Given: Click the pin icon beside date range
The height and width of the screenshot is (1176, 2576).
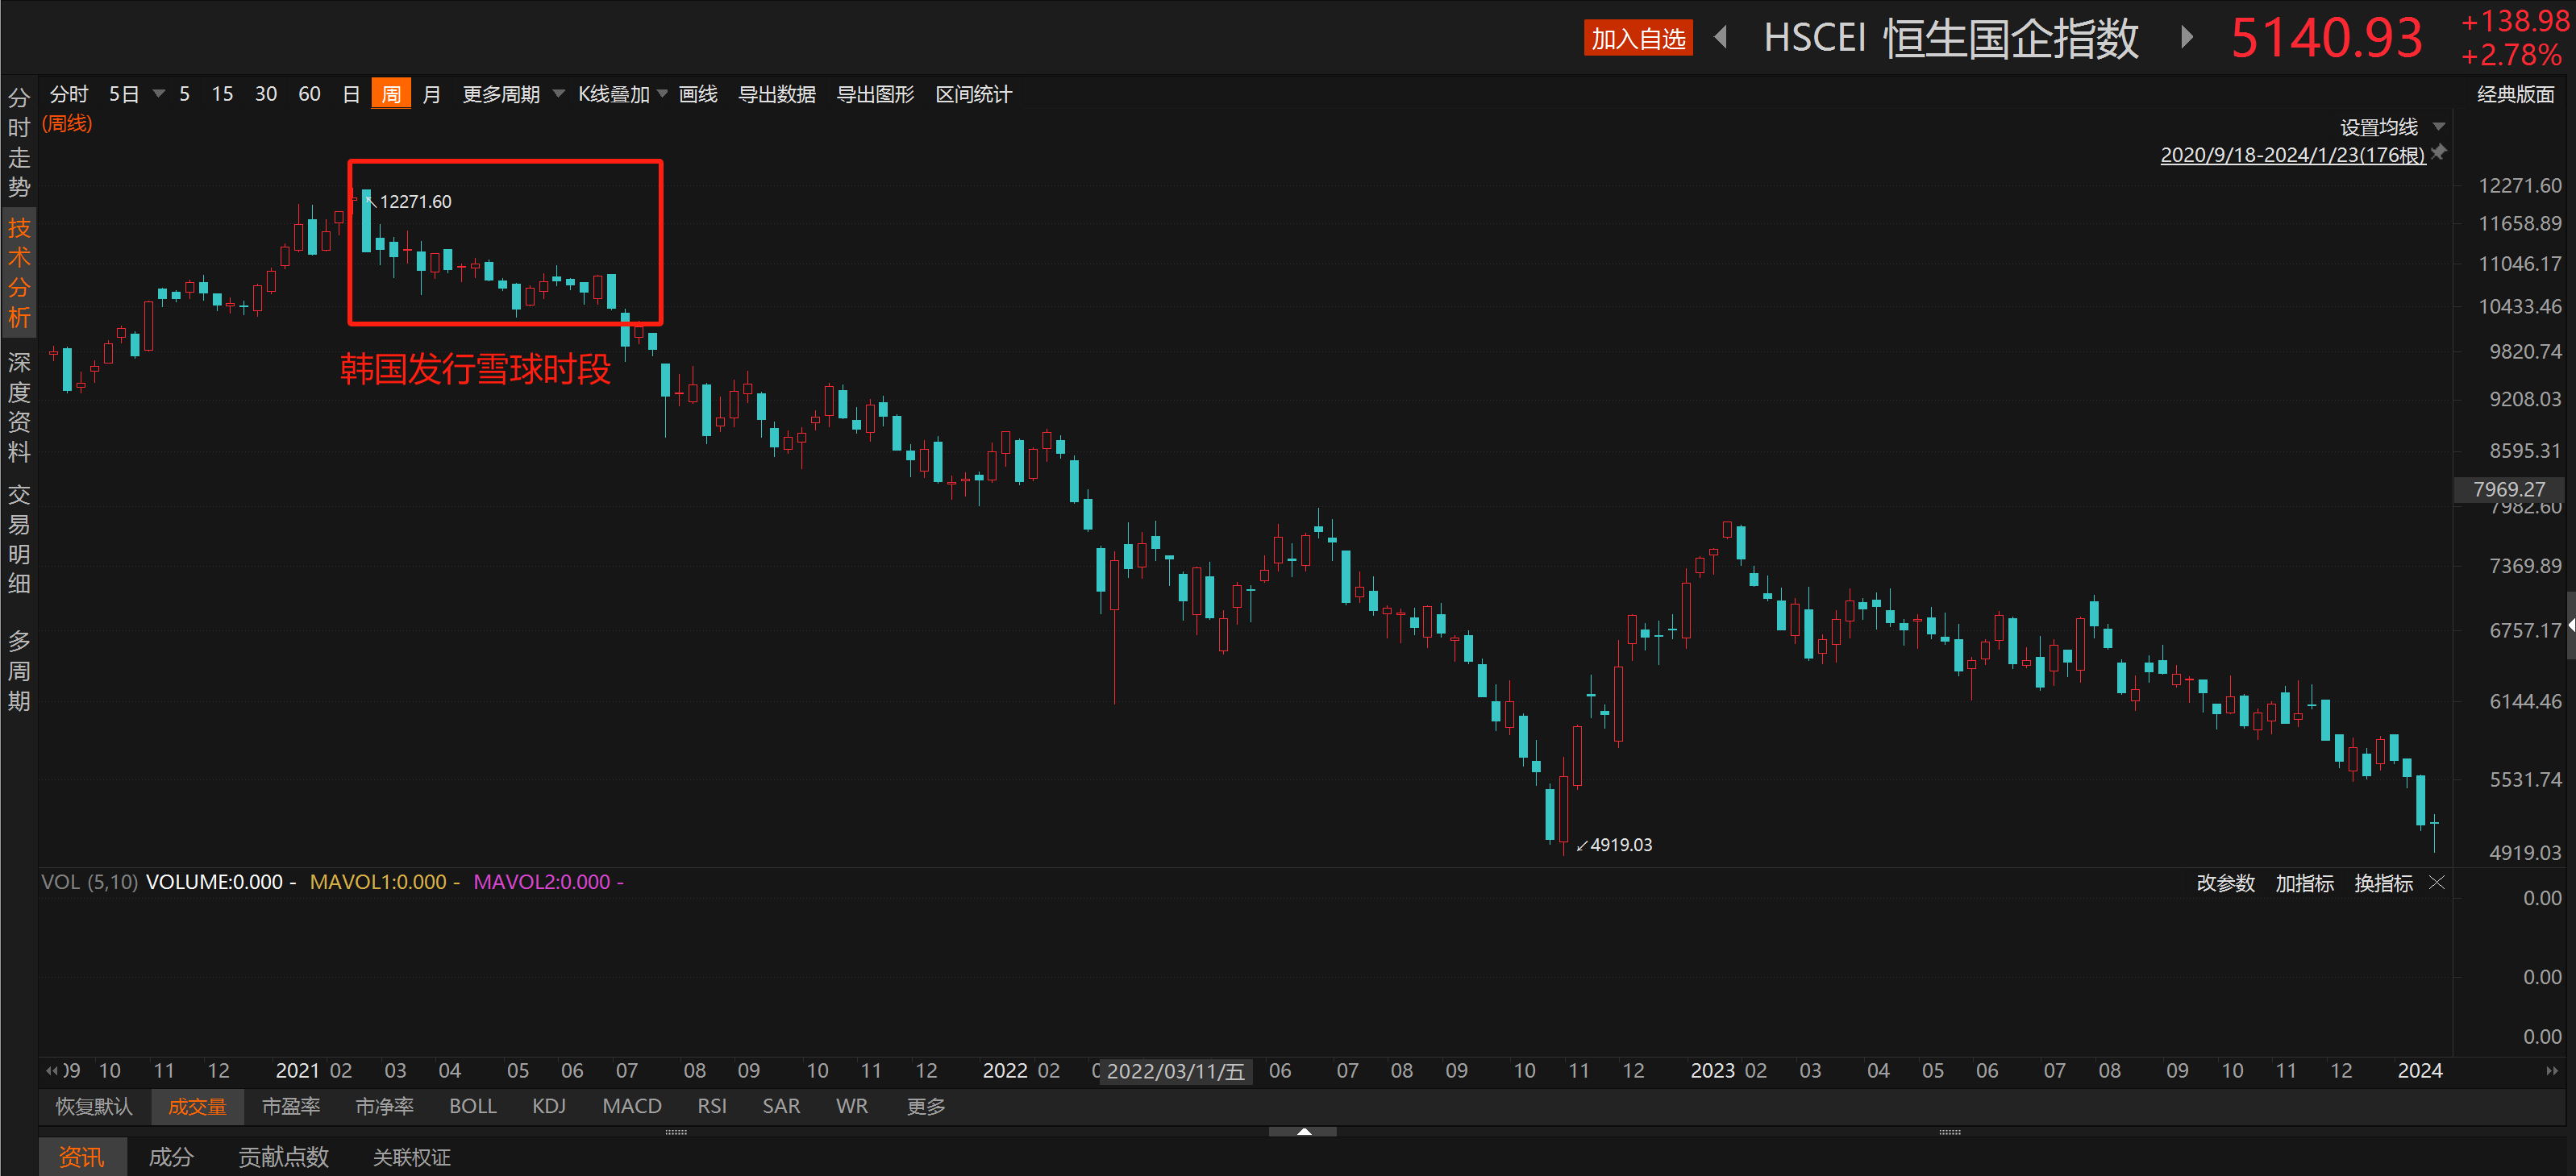Looking at the screenshot, I should coord(2438,152).
